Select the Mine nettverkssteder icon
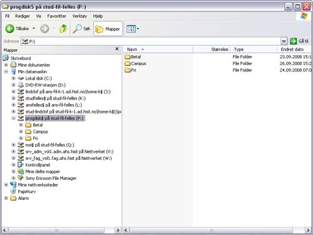Image resolution: width=313 pixels, height=235 pixels. coord(13,185)
